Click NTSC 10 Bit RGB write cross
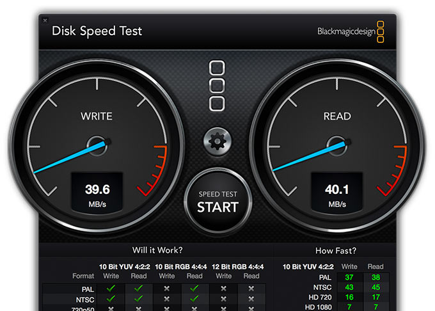435x311 pixels. click(x=167, y=299)
